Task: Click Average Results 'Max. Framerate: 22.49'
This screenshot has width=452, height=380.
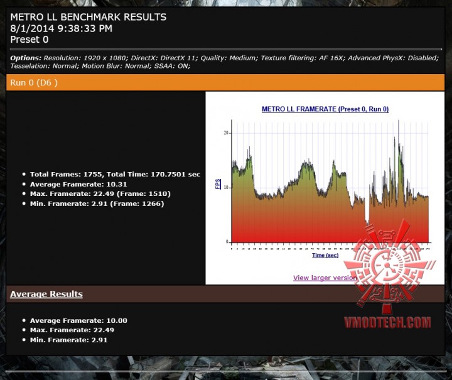Action: coord(72,330)
